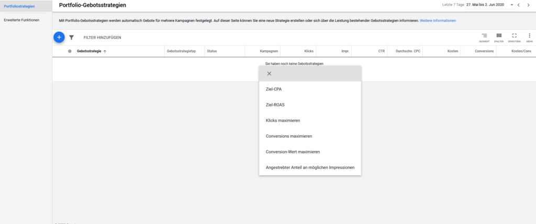
Task: Select Ziel-CPA from the menu
Action: pyautogui.click(x=274, y=89)
